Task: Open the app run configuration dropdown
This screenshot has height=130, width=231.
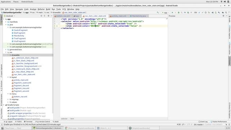Action: pos(166,13)
